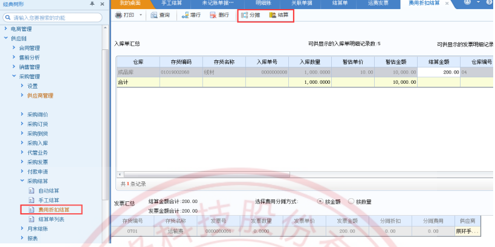Click the 展环手... supplier cell
Screen dimensions: 495x247
tap(468, 231)
